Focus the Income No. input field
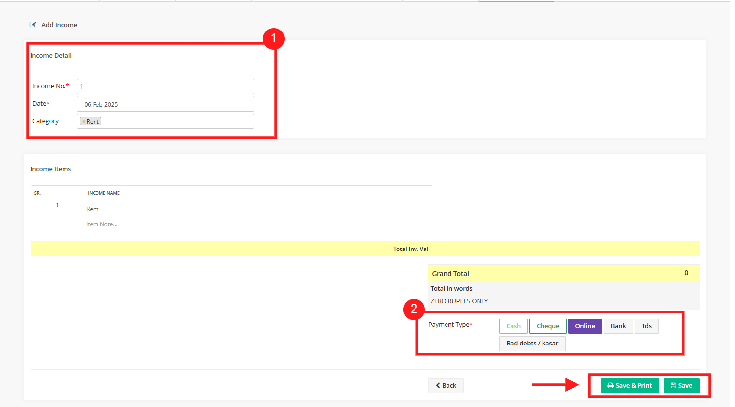This screenshot has width=735, height=407. coord(165,87)
